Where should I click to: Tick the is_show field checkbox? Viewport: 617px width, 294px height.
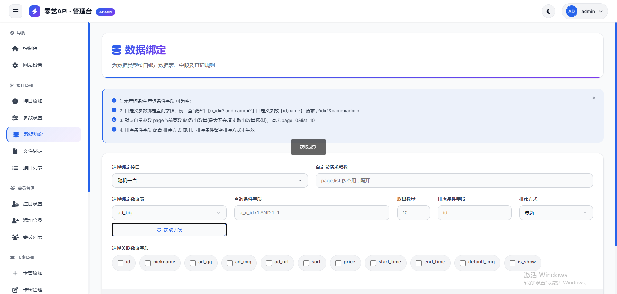(x=513, y=263)
